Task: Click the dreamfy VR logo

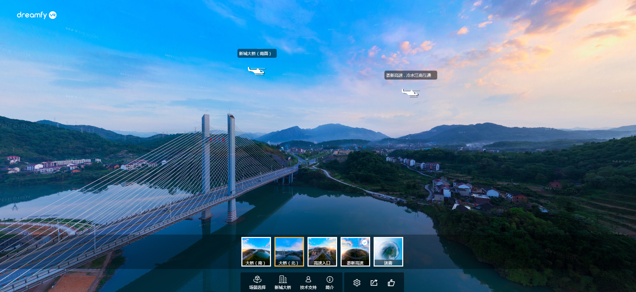Action: pyautogui.click(x=37, y=15)
